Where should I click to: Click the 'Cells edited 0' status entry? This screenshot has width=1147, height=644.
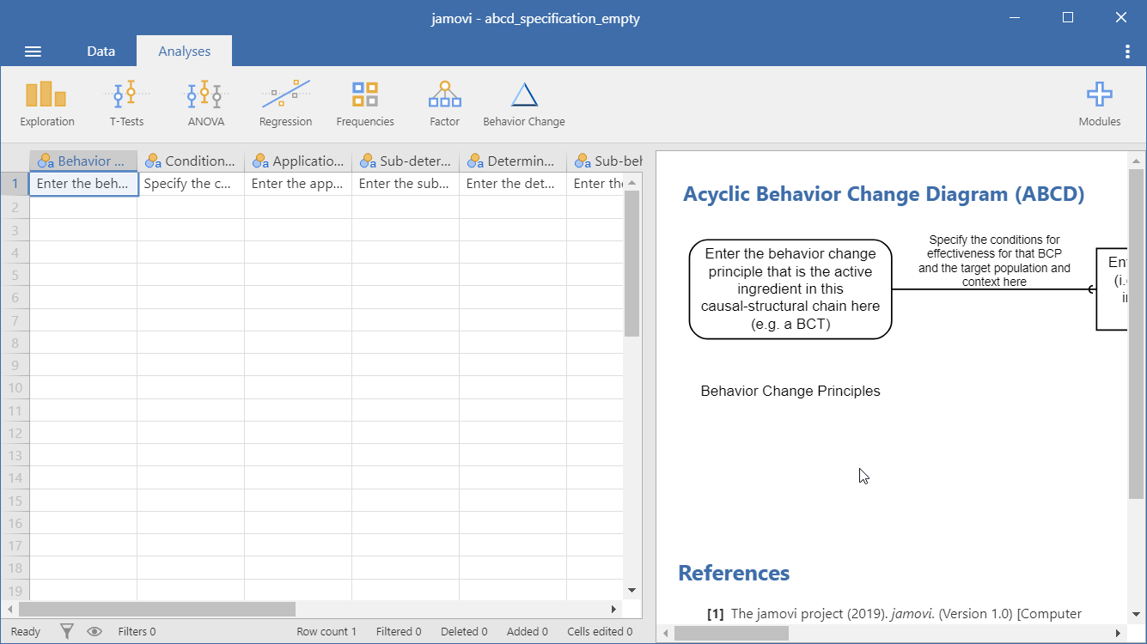(x=600, y=632)
